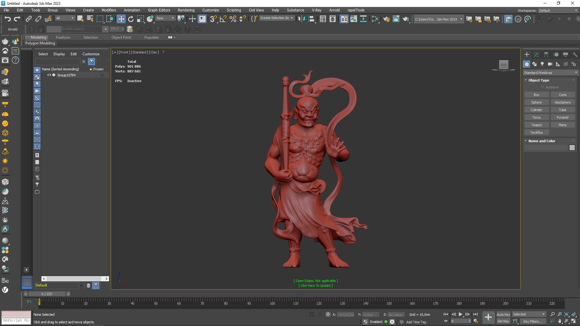Viewport: 580px width, 326px height.
Task: Toggle the 3D Snaps icon
Action: tap(213, 19)
